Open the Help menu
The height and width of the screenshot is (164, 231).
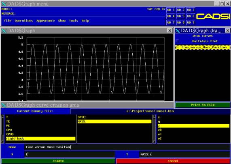[85, 21]
